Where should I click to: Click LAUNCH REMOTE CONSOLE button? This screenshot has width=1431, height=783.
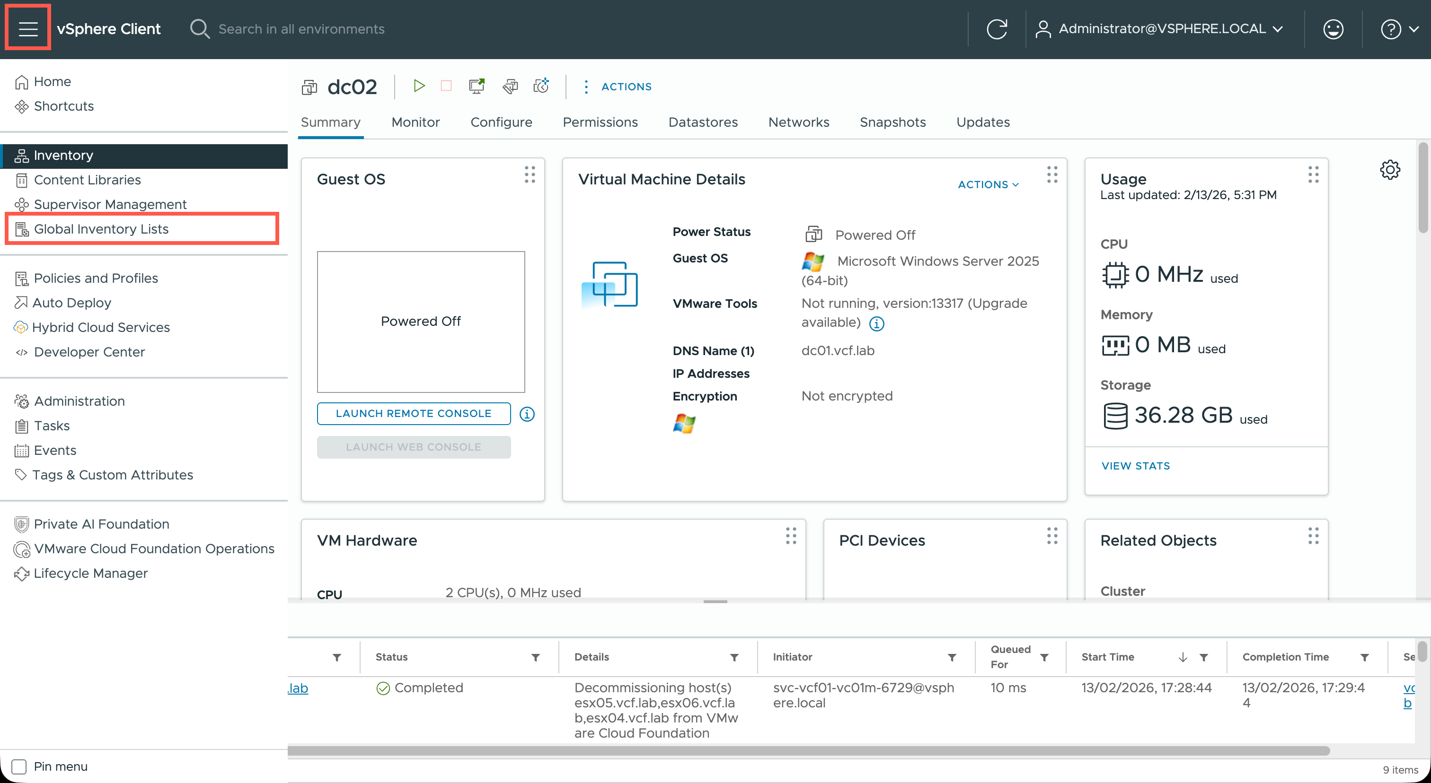[x=413, y=413]
